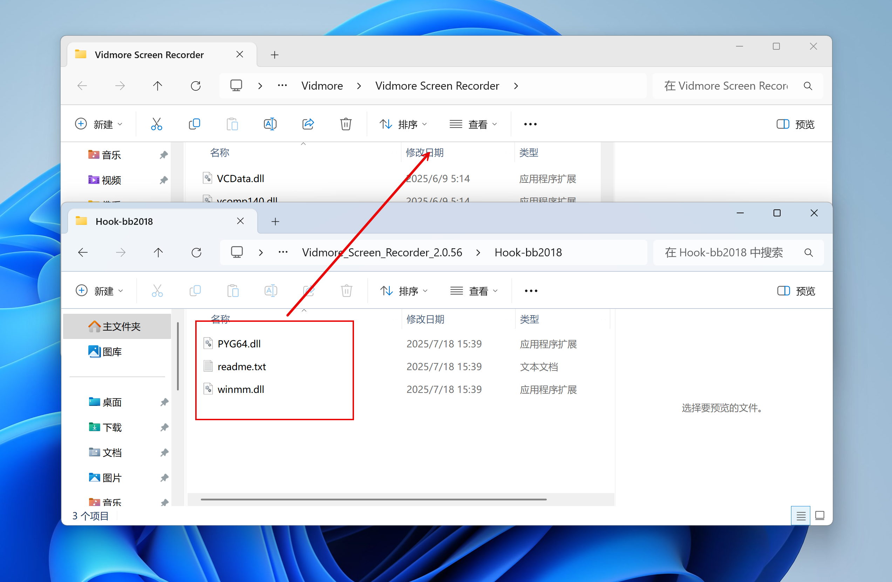Toggle preview pane in Vidmore Screen Recorder window
This screenshot has width=892, height=582.
795,124
